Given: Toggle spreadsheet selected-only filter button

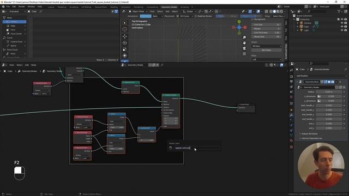Looking at the screenshot, I should [113, 11].
